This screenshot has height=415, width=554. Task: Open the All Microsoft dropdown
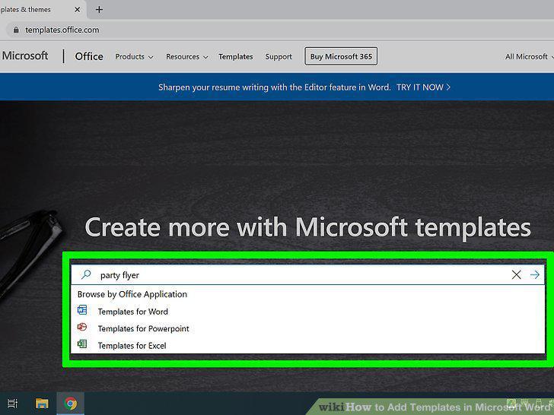[529, 56]
